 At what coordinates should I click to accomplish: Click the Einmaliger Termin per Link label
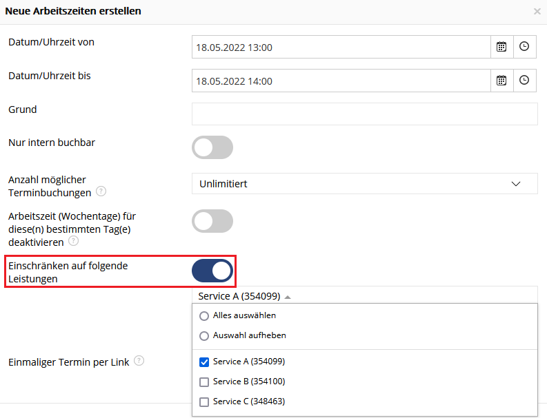(69, 362)
